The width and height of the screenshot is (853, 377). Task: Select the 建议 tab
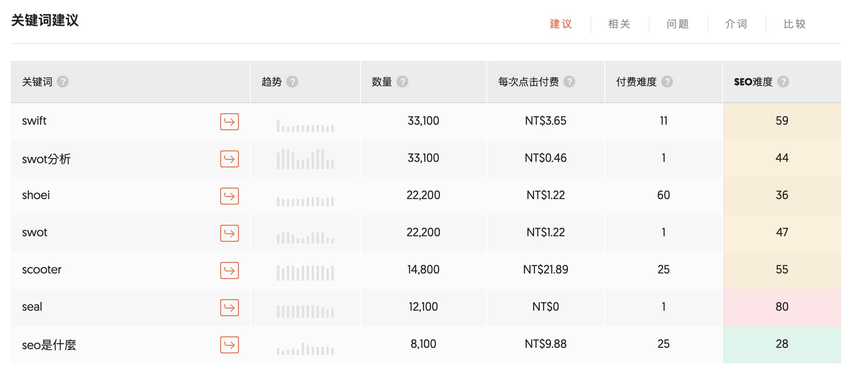click(561, 24)
